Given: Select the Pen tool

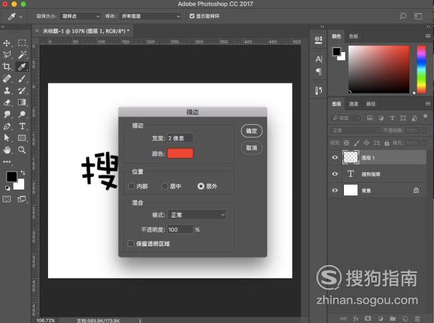Looking at the screenshot, I should 7,126.
